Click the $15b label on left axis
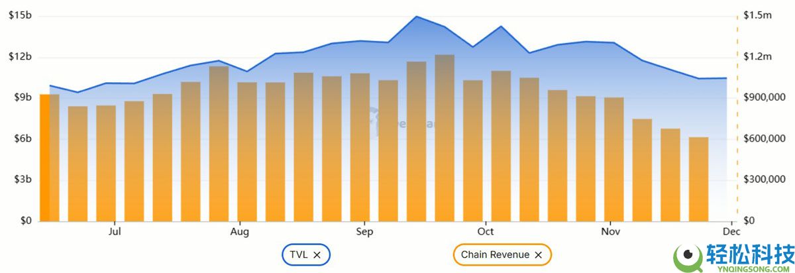 pos(20,15)
